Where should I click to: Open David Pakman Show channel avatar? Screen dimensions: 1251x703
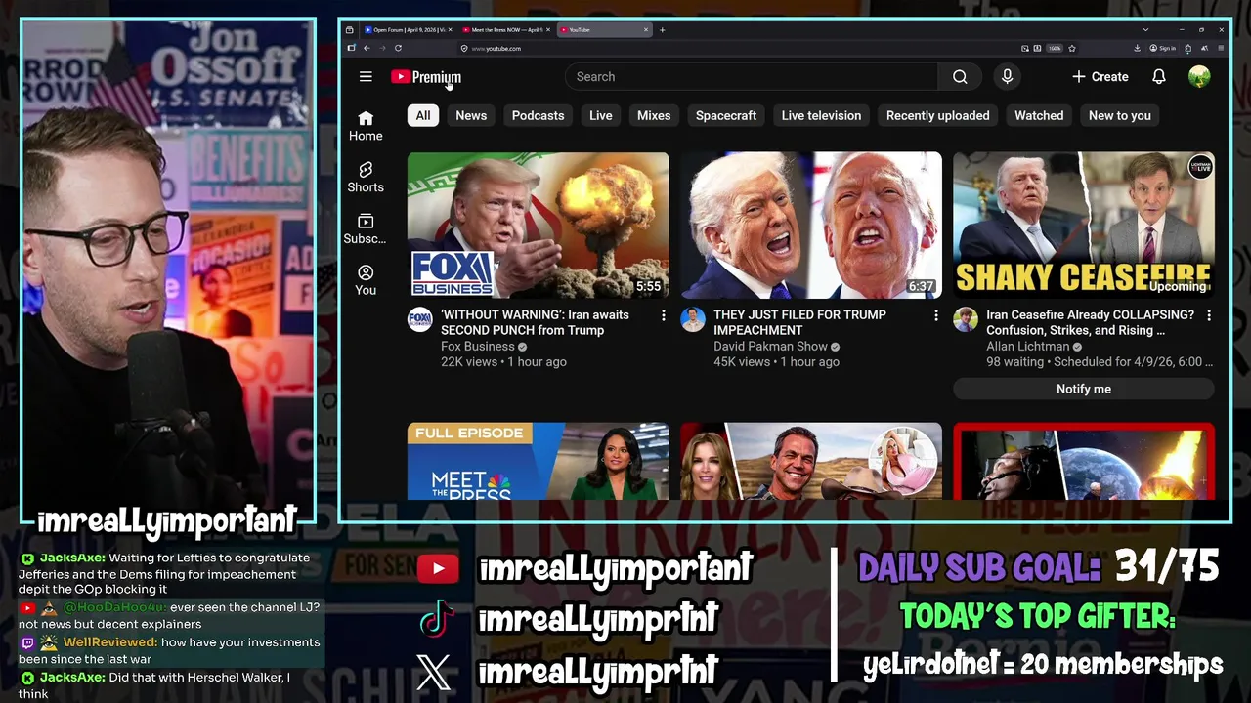coord(693,320)
